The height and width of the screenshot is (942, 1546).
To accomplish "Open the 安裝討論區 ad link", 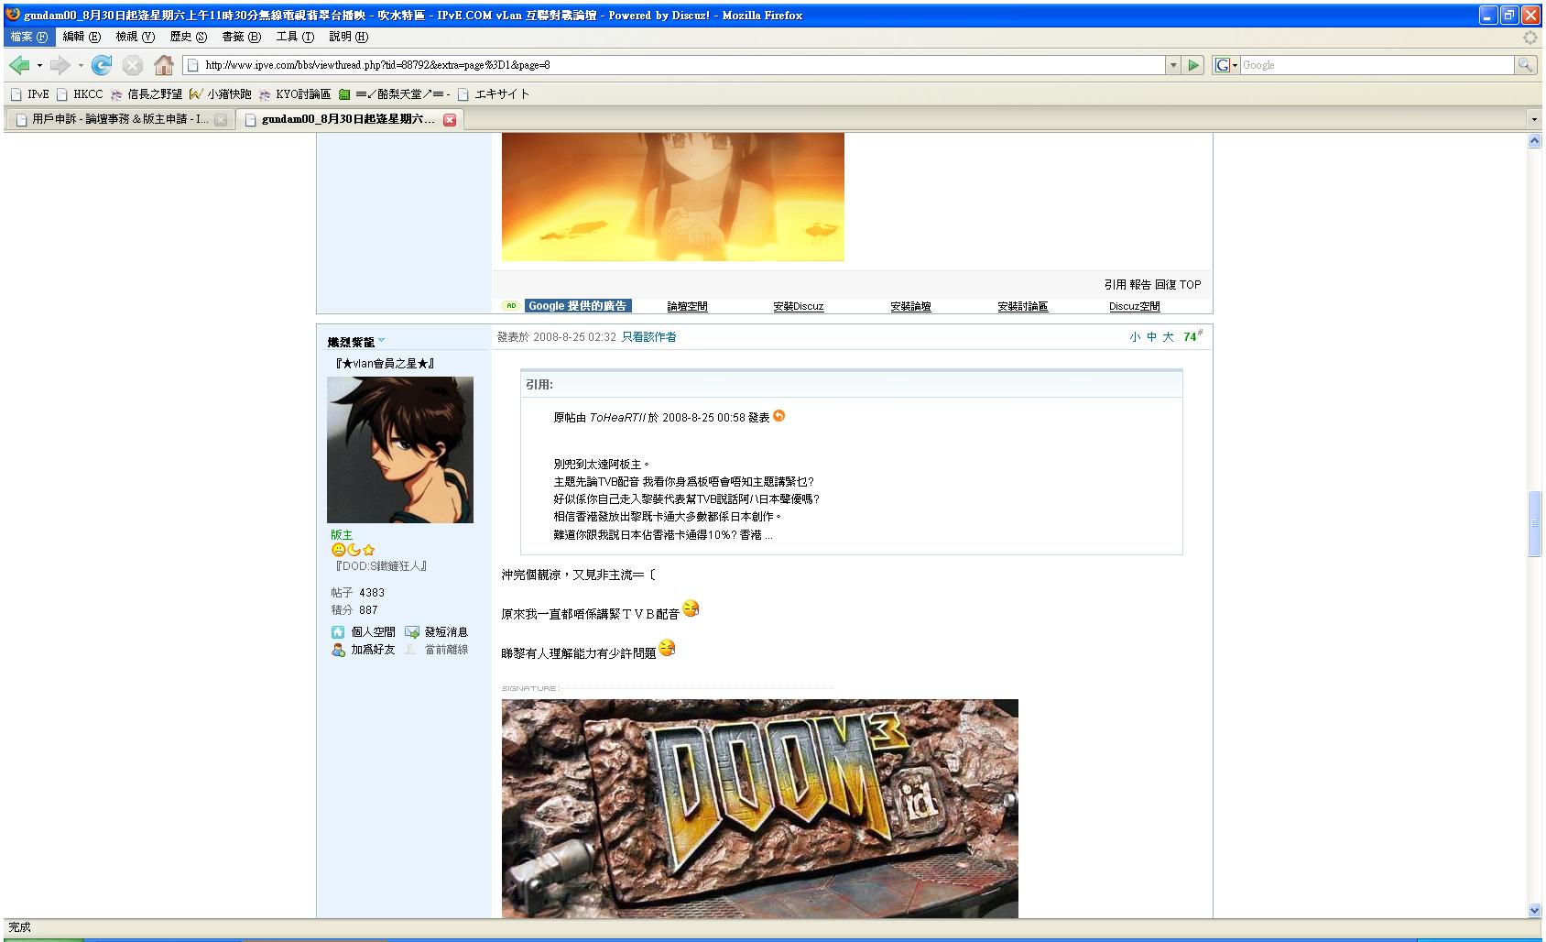I will [1022, 307].
